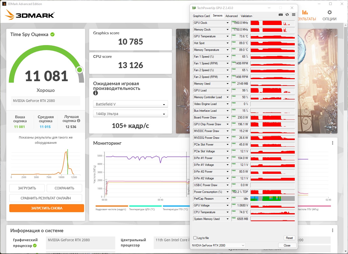The width and height of the screenshot is (348, 254).
Task: Open the GPU-Z hamburger menu
Action: (x=294, y=15)
